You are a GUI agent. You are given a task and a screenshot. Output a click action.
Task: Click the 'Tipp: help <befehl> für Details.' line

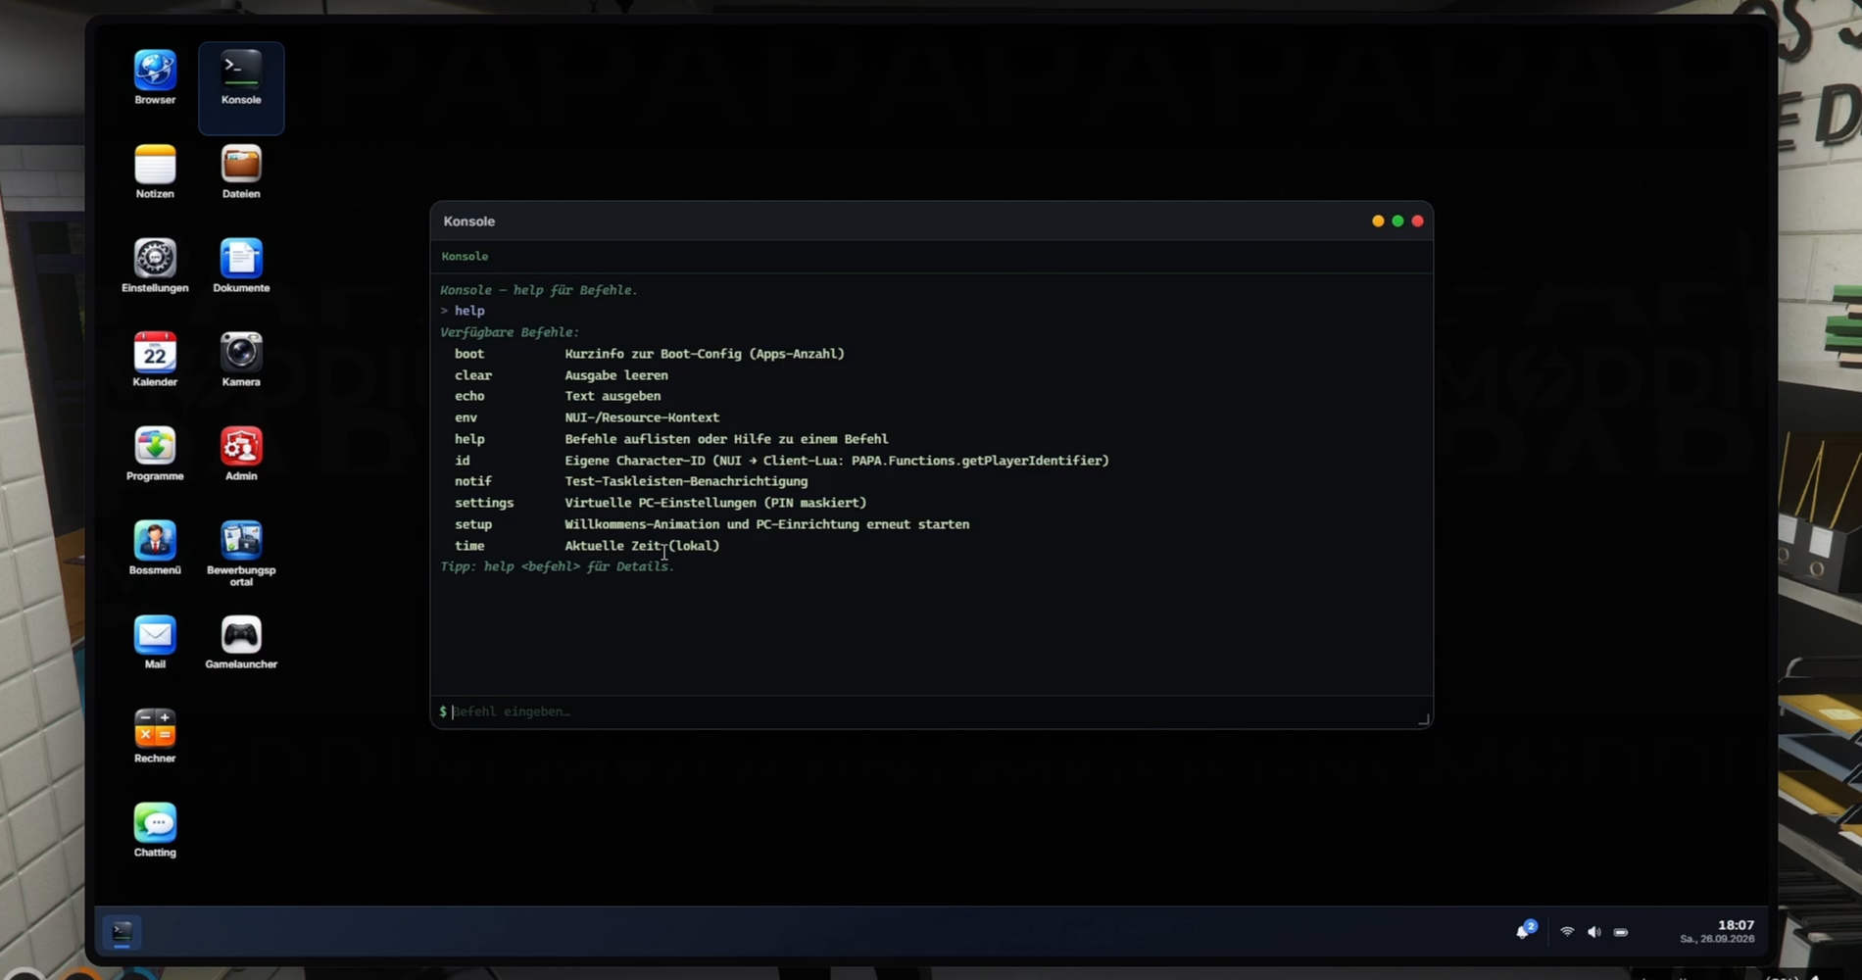click(558, 566)
